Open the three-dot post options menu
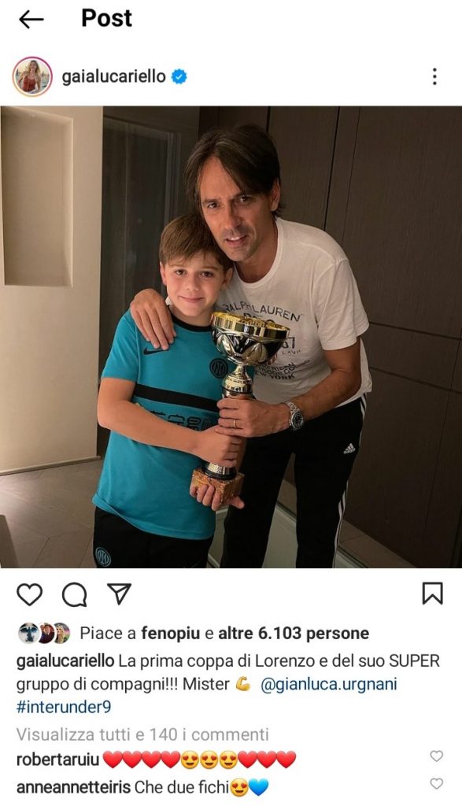The image size is (462, 806). click(434, 76)
